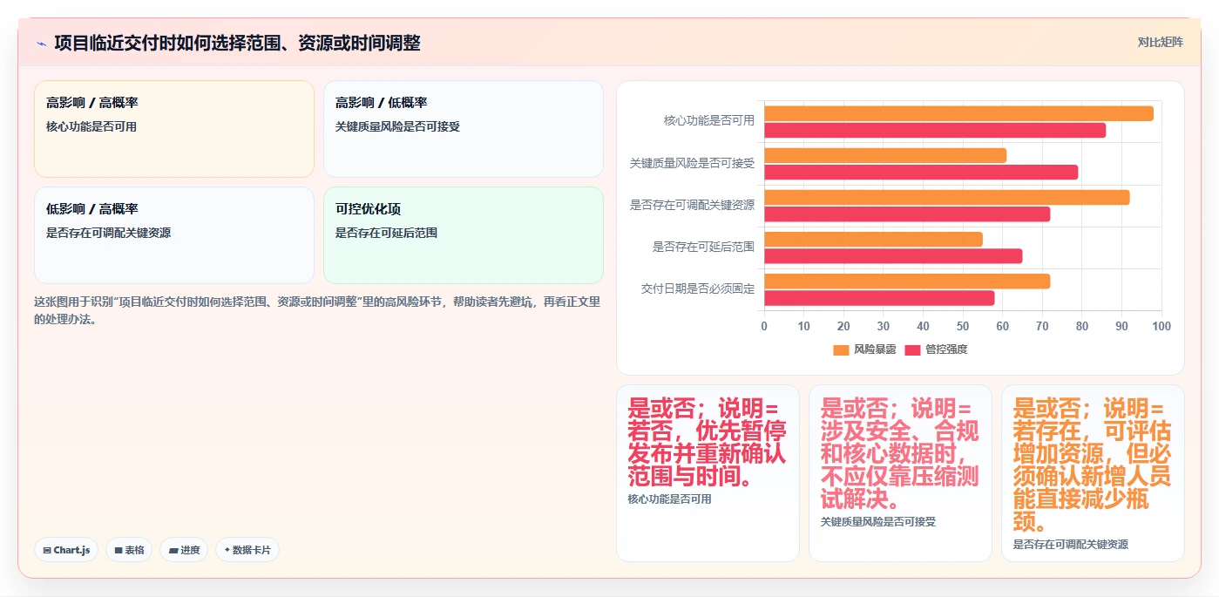Click 是否存在可延后范围 text in green card

(x=386, y=233)
